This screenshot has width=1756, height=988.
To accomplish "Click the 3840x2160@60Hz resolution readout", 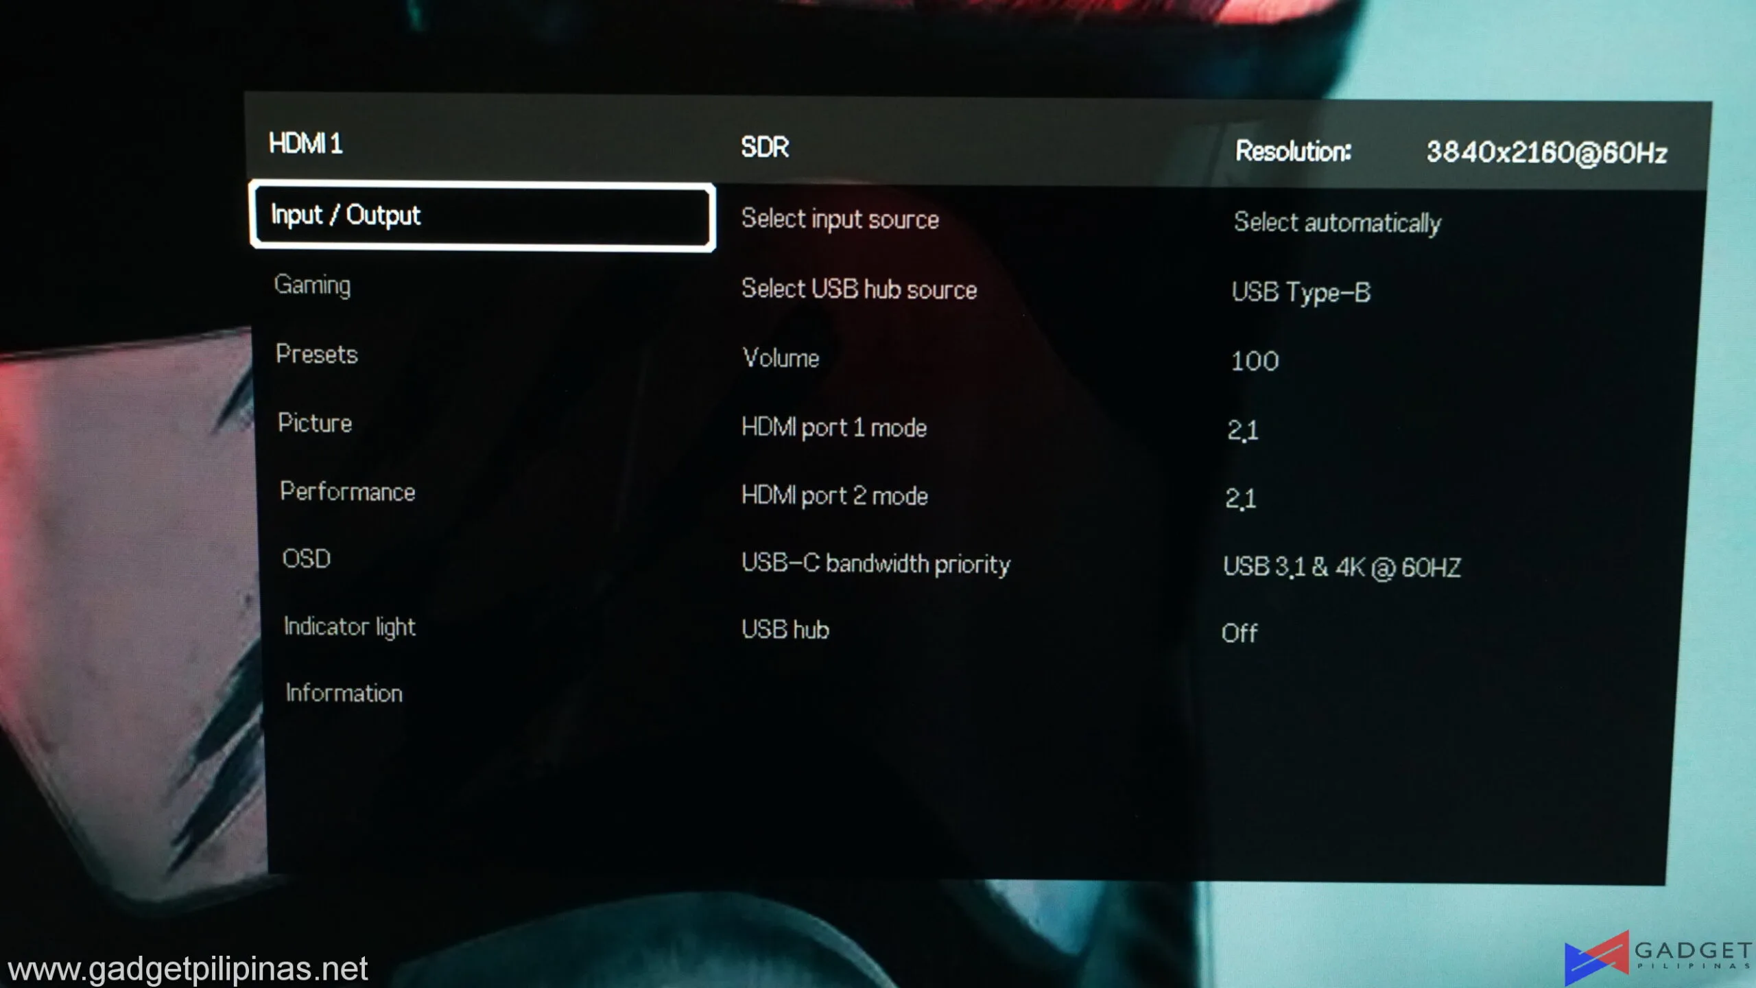I will (1547, 152).
